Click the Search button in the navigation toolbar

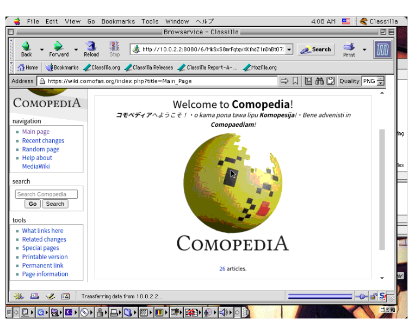(316, 50)
